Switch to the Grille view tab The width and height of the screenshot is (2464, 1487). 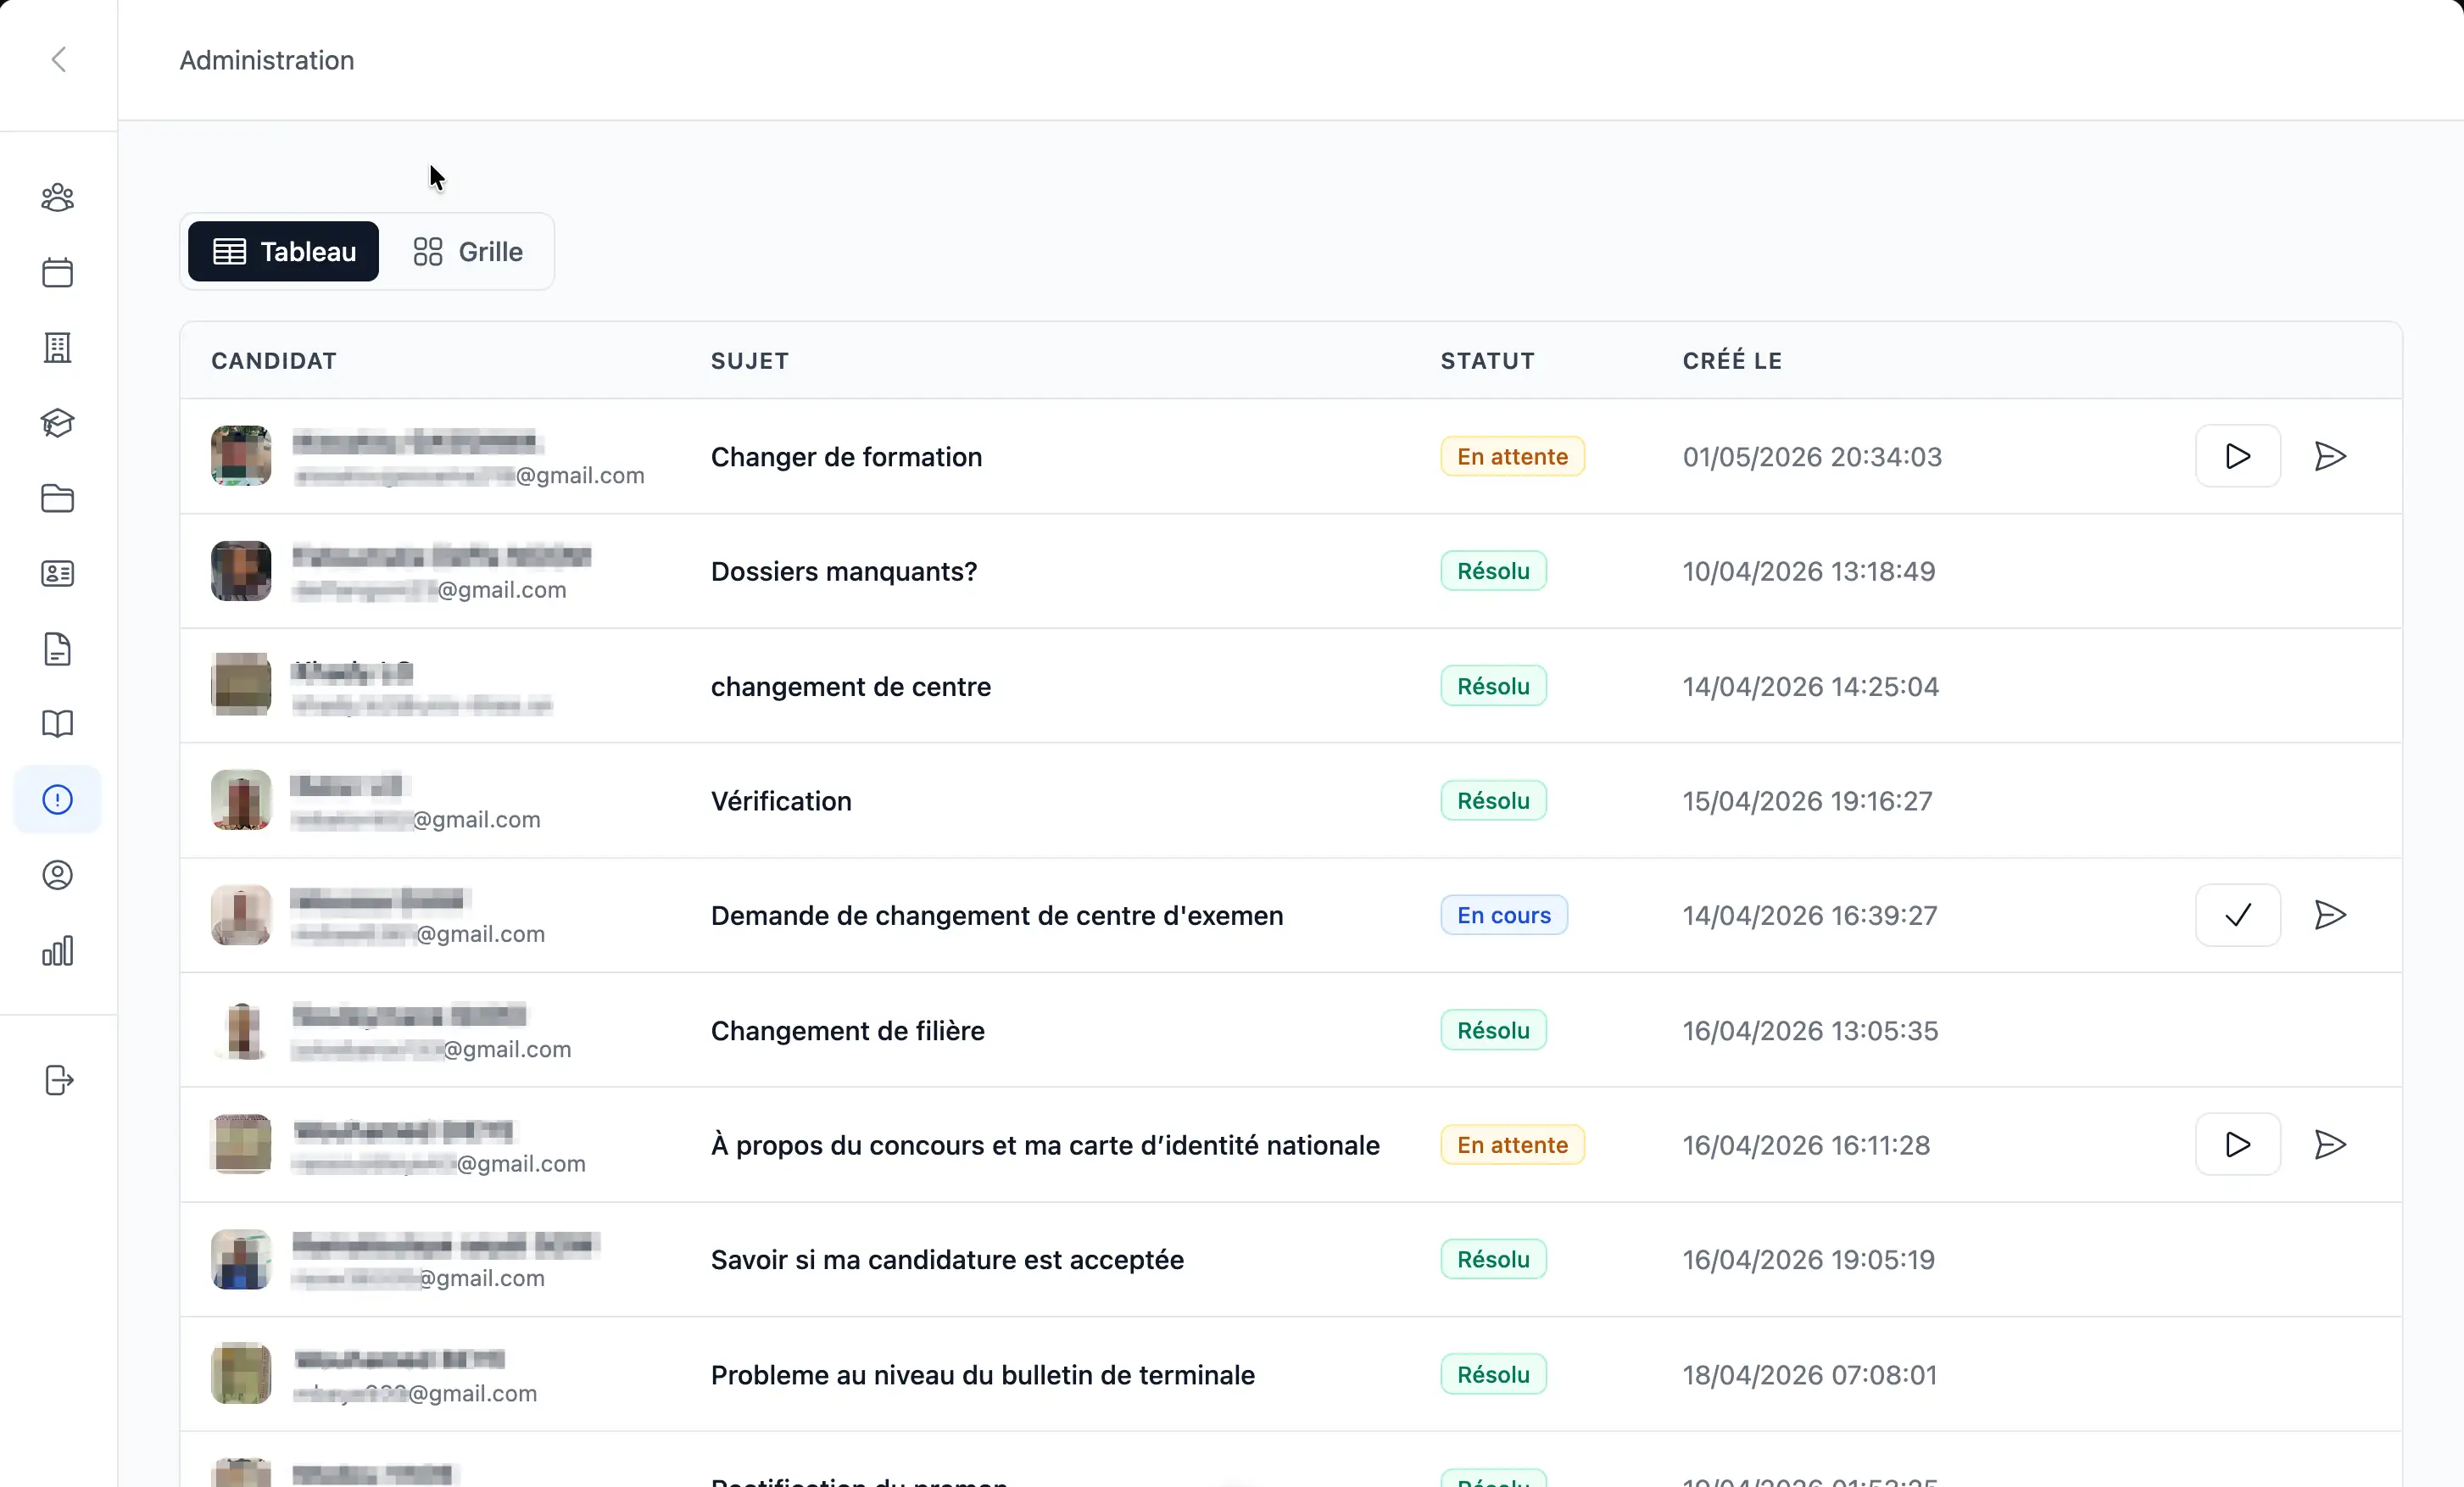(467, 252)
